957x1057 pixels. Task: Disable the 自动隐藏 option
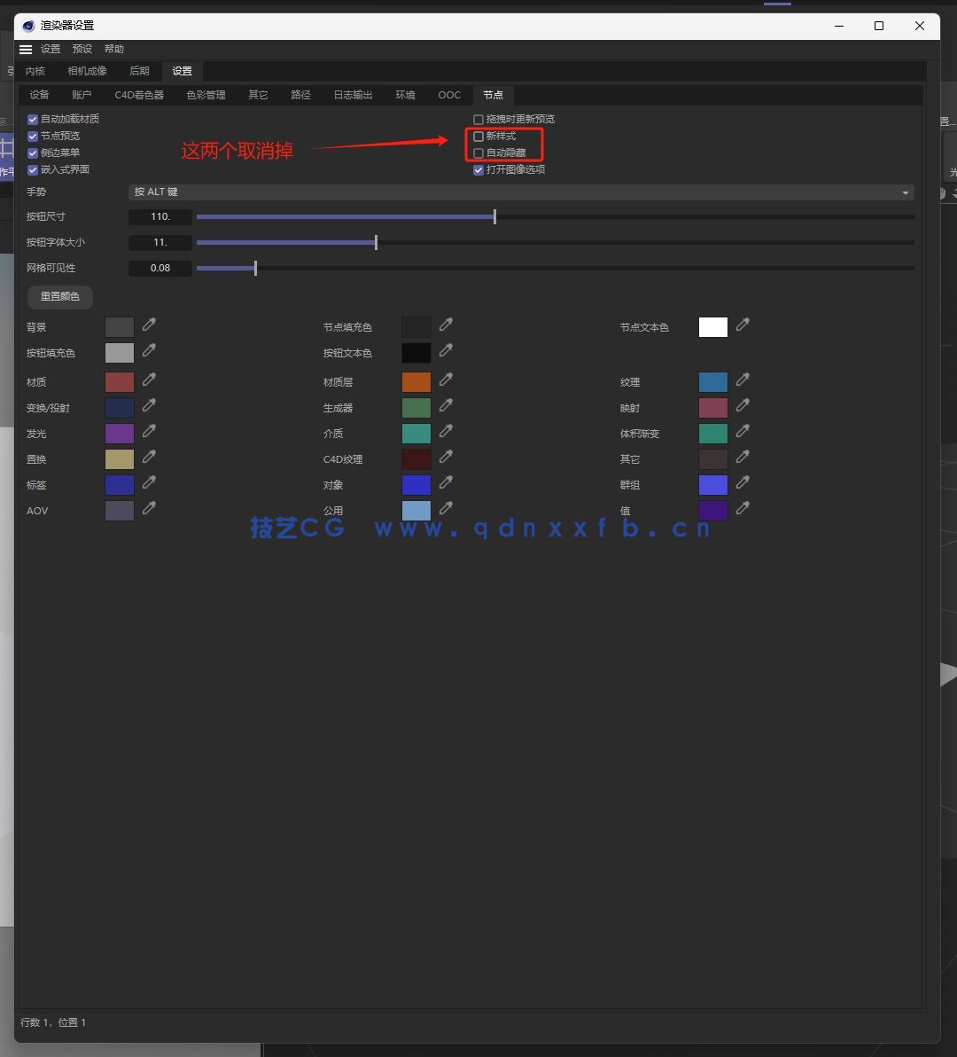[478, 153]
